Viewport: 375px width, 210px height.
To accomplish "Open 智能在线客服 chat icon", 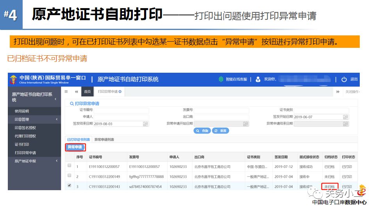I will click(221, 79).
